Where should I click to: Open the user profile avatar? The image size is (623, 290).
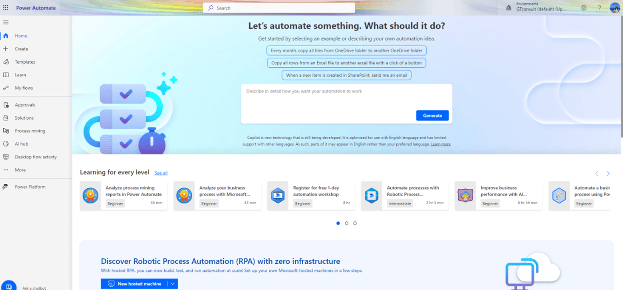click(x=614, y=8)
